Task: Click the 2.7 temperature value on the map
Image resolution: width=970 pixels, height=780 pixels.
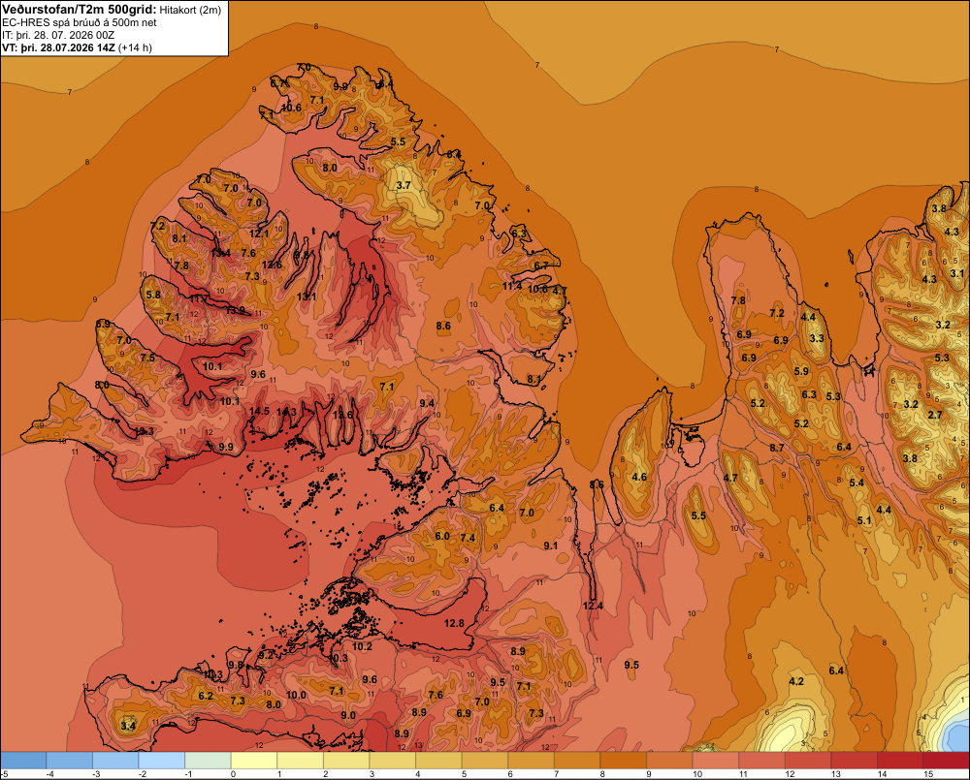Action: (x=935, y=415)
